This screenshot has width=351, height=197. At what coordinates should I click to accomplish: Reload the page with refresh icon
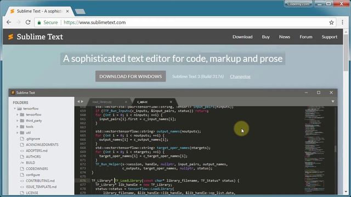point(28,22)
